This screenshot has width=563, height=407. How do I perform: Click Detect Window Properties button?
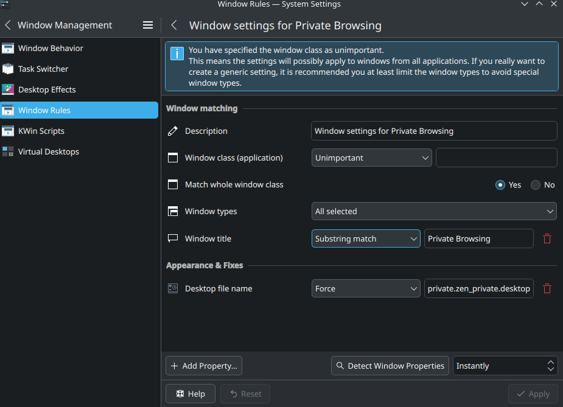point(390,366)
